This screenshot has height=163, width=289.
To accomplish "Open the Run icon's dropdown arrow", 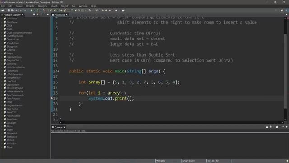I will pos(34,10).
